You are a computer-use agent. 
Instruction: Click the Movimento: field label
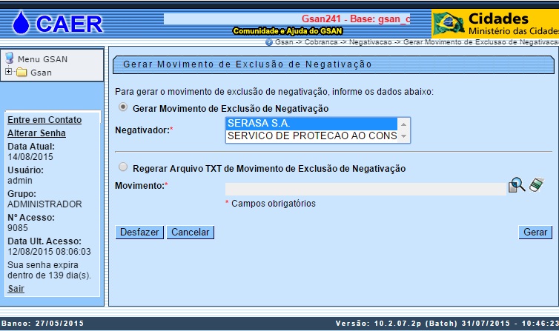tap(141, 185)
